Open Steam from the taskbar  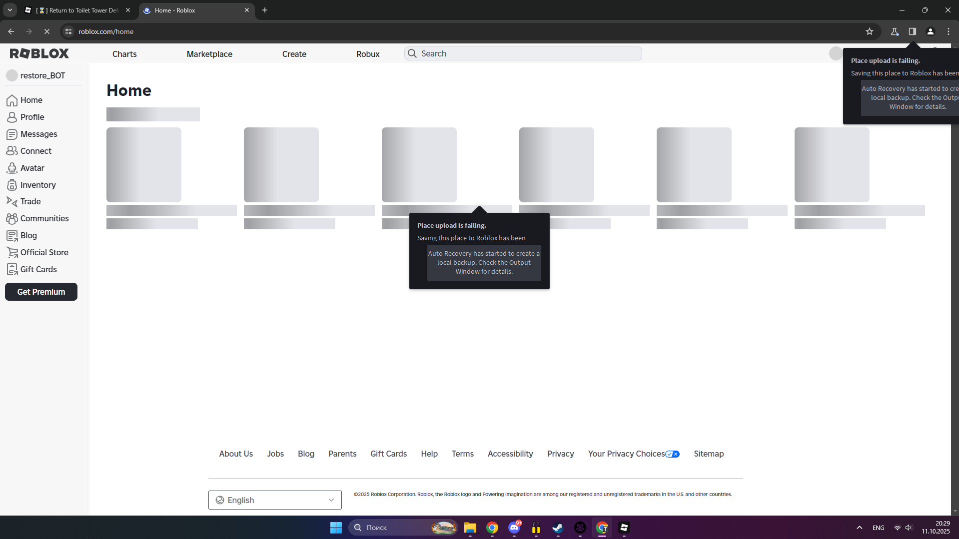pos(558,528)
